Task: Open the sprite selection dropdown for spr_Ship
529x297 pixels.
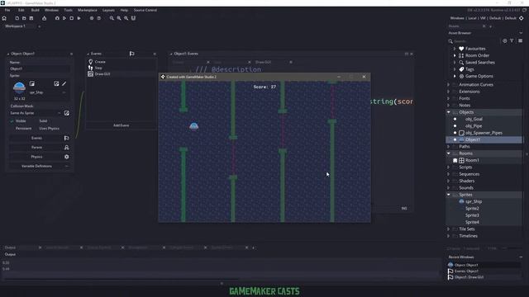Action: pos(64,92)
